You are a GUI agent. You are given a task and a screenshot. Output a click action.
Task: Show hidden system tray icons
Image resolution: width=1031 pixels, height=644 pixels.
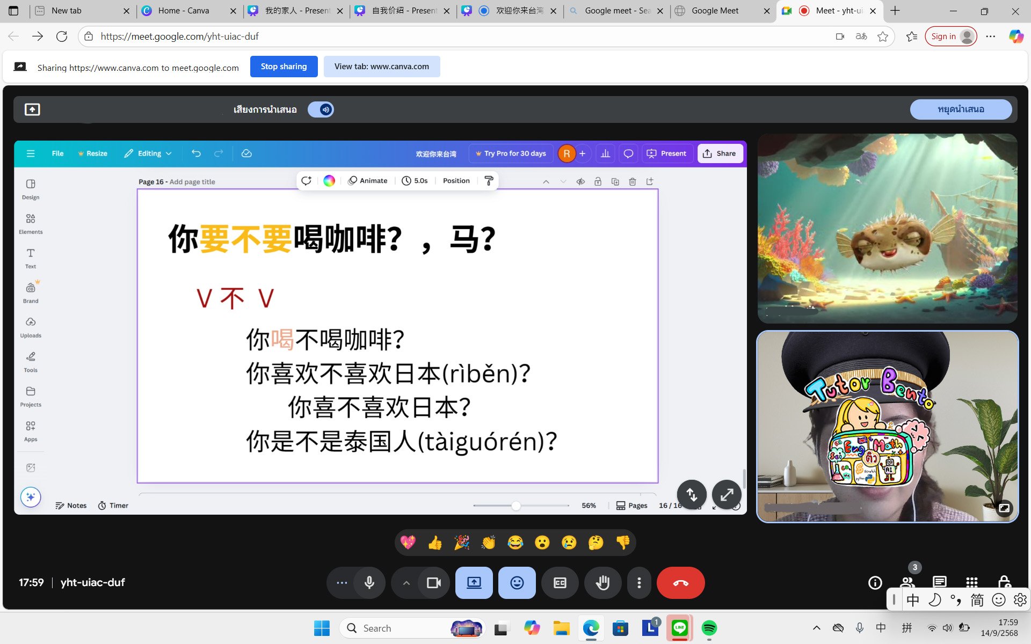pos(816,628)
